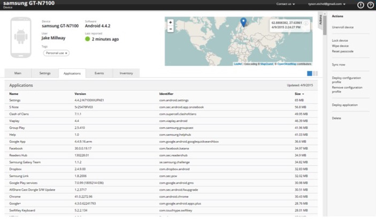The width and height of the screenshot is (376, 220).
Task: Select the Samsung Link row
Action: [x=161, y=176]
